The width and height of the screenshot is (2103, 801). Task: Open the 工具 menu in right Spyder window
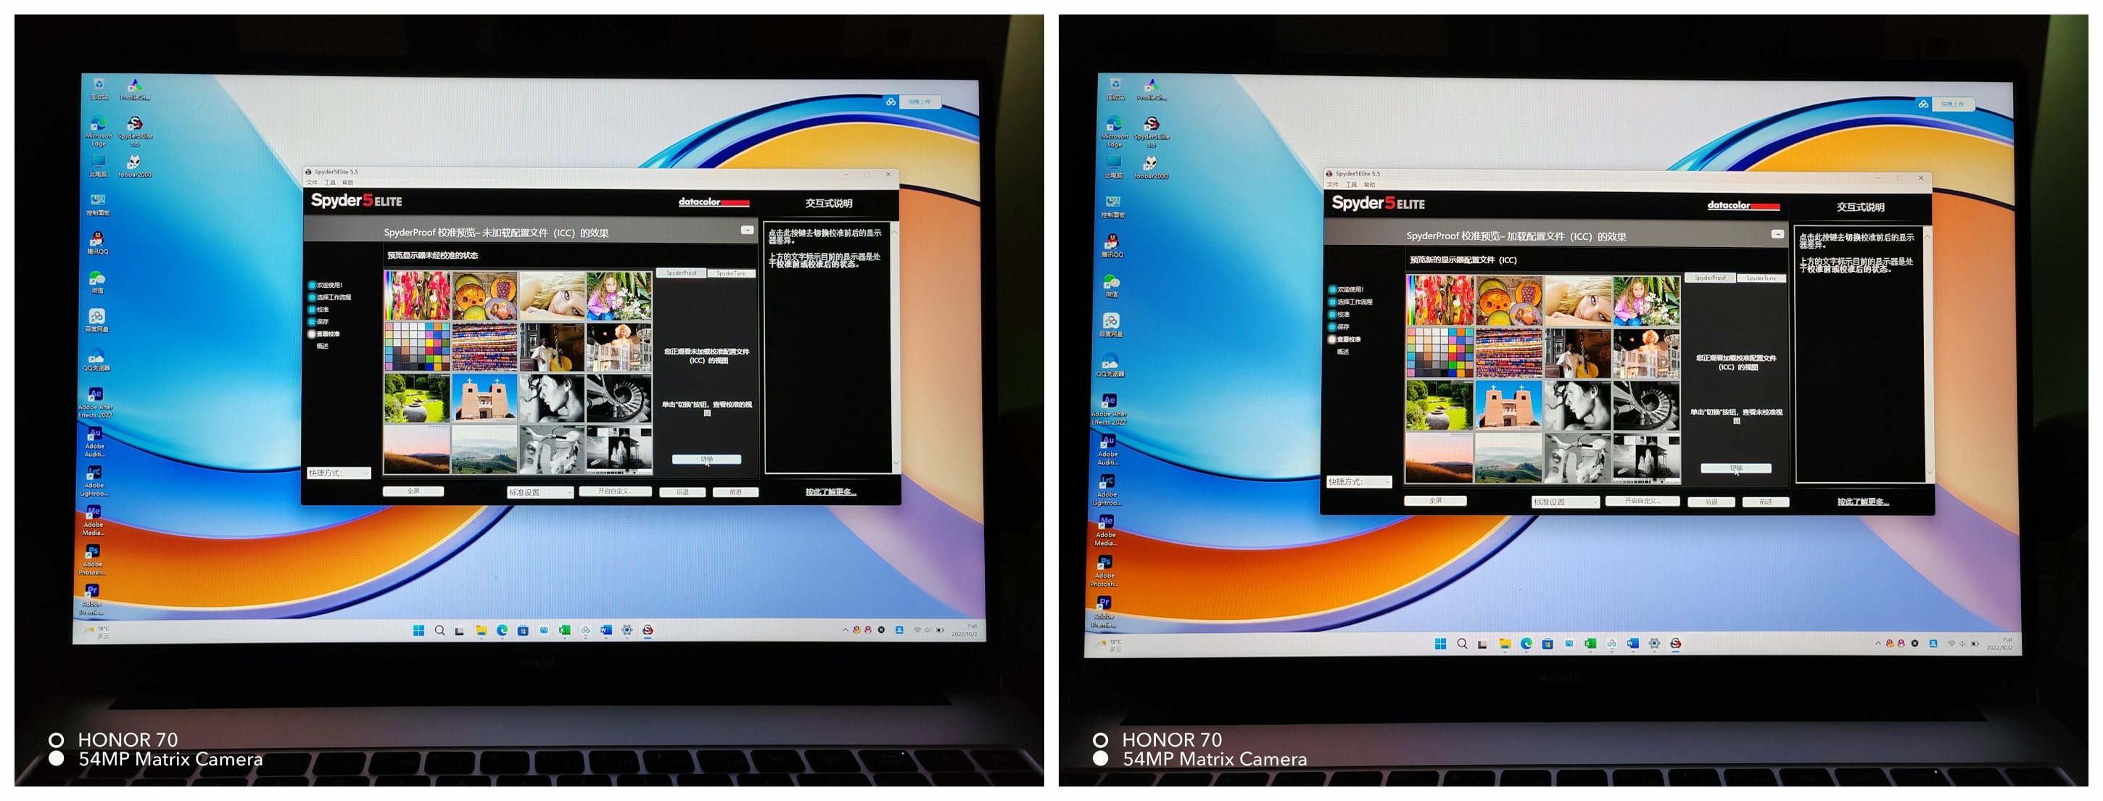point(1351,185)
